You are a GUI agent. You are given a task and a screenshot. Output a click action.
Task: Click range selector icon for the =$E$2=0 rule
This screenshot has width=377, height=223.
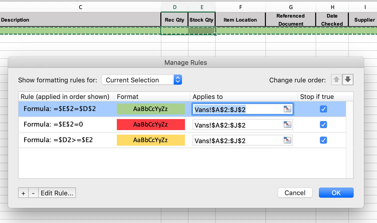(x=287, y=125)
